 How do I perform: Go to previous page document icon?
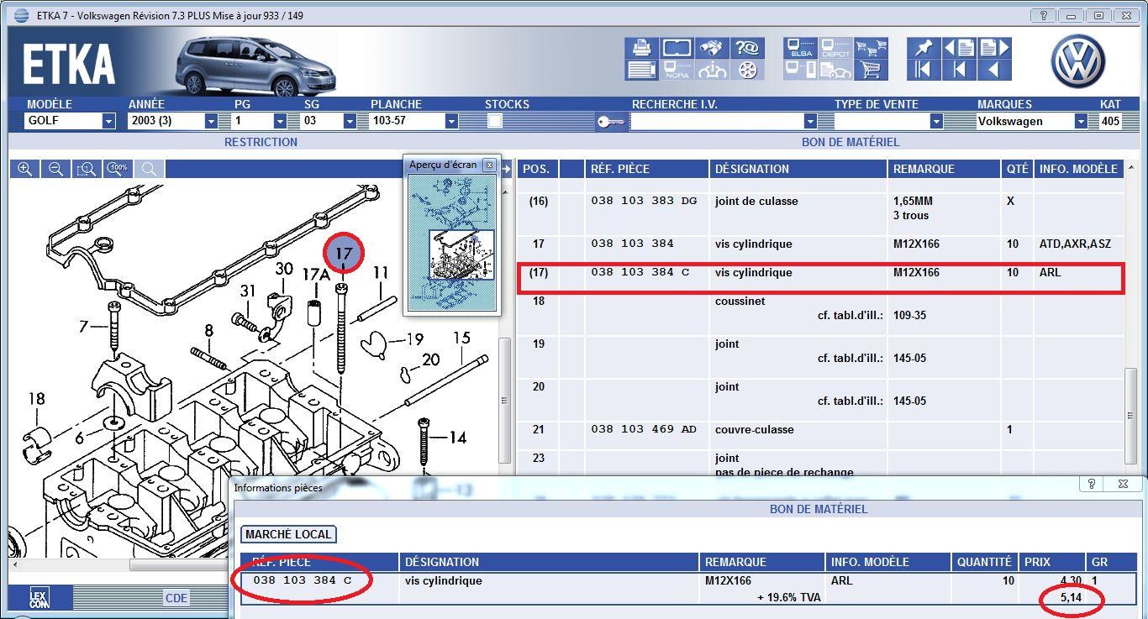[x=959, y=47]
